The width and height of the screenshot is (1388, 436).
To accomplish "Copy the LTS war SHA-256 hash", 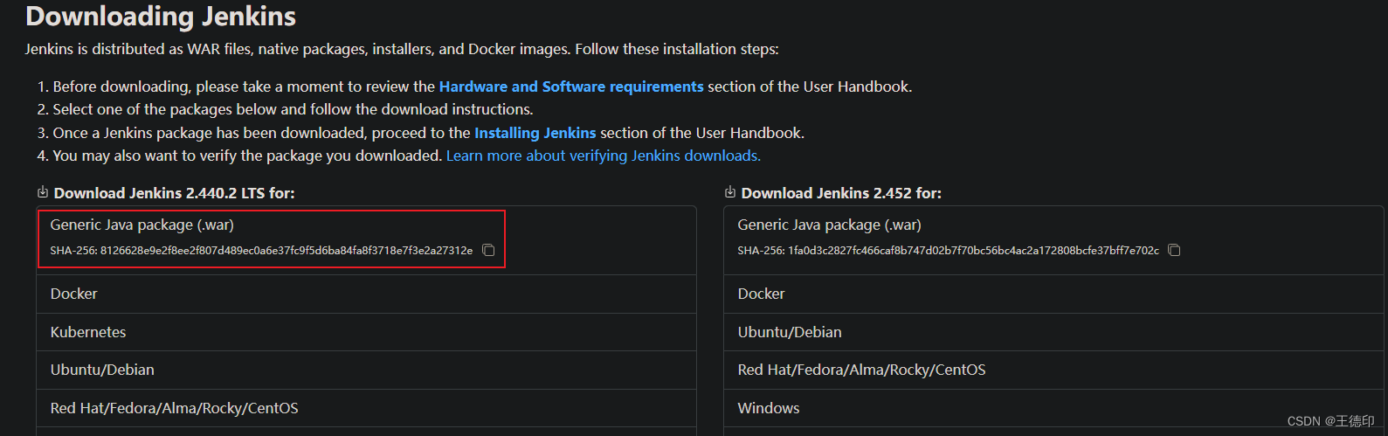I will (x=488, y=251).
